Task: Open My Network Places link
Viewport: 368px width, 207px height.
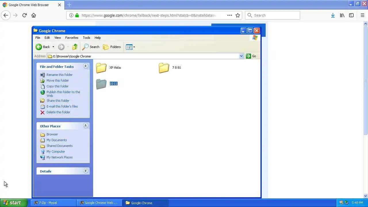Action: click(60, 157)
